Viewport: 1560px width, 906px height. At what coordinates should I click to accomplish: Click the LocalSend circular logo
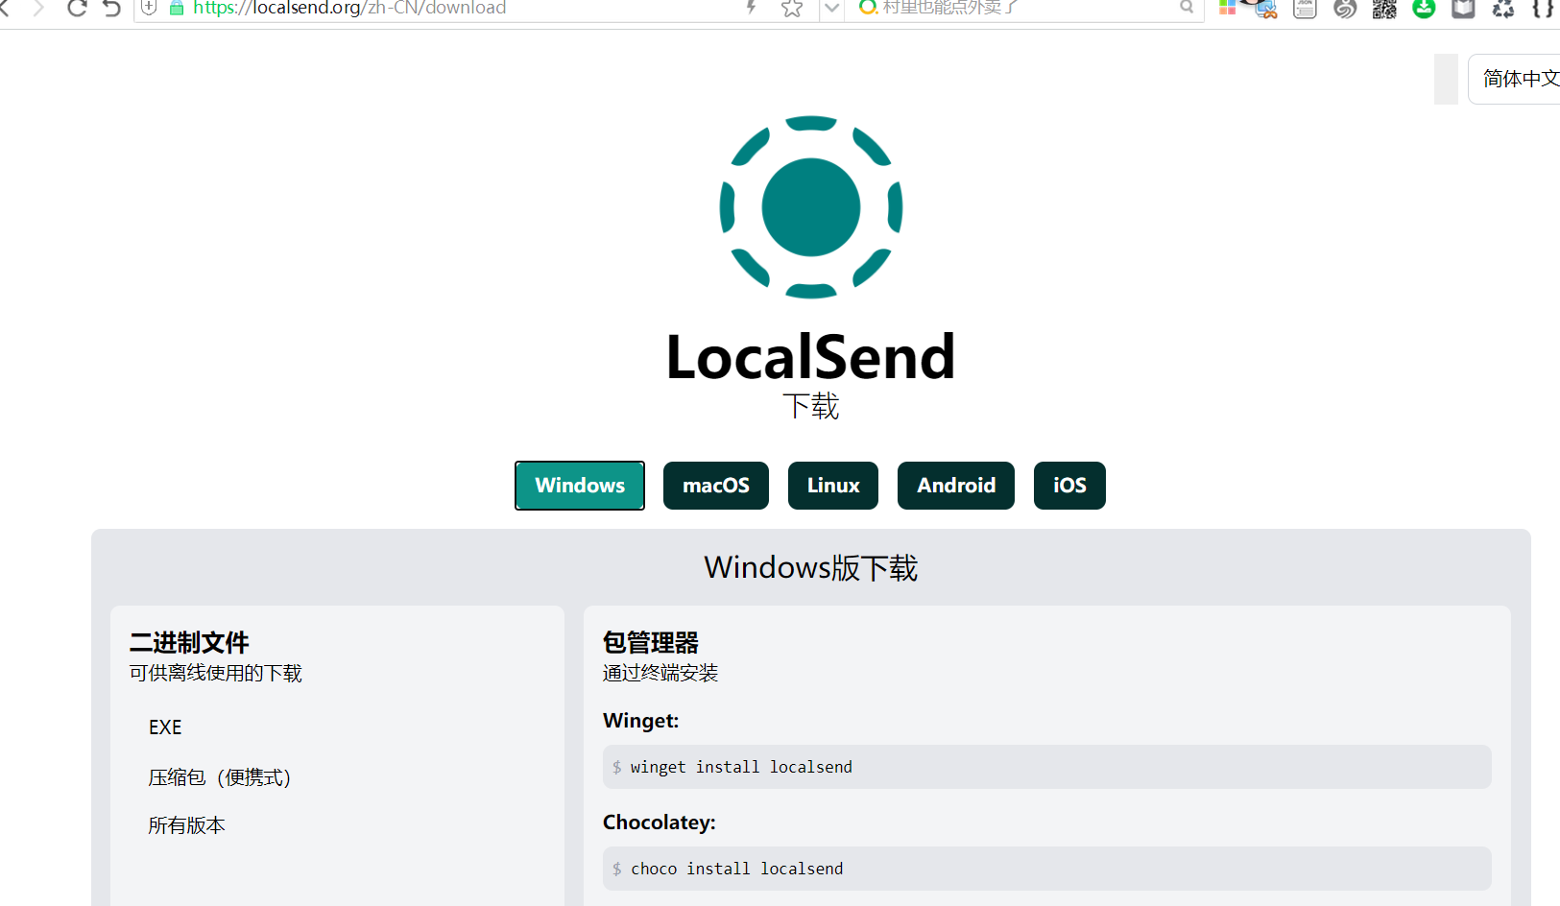(x=810, y=207)
